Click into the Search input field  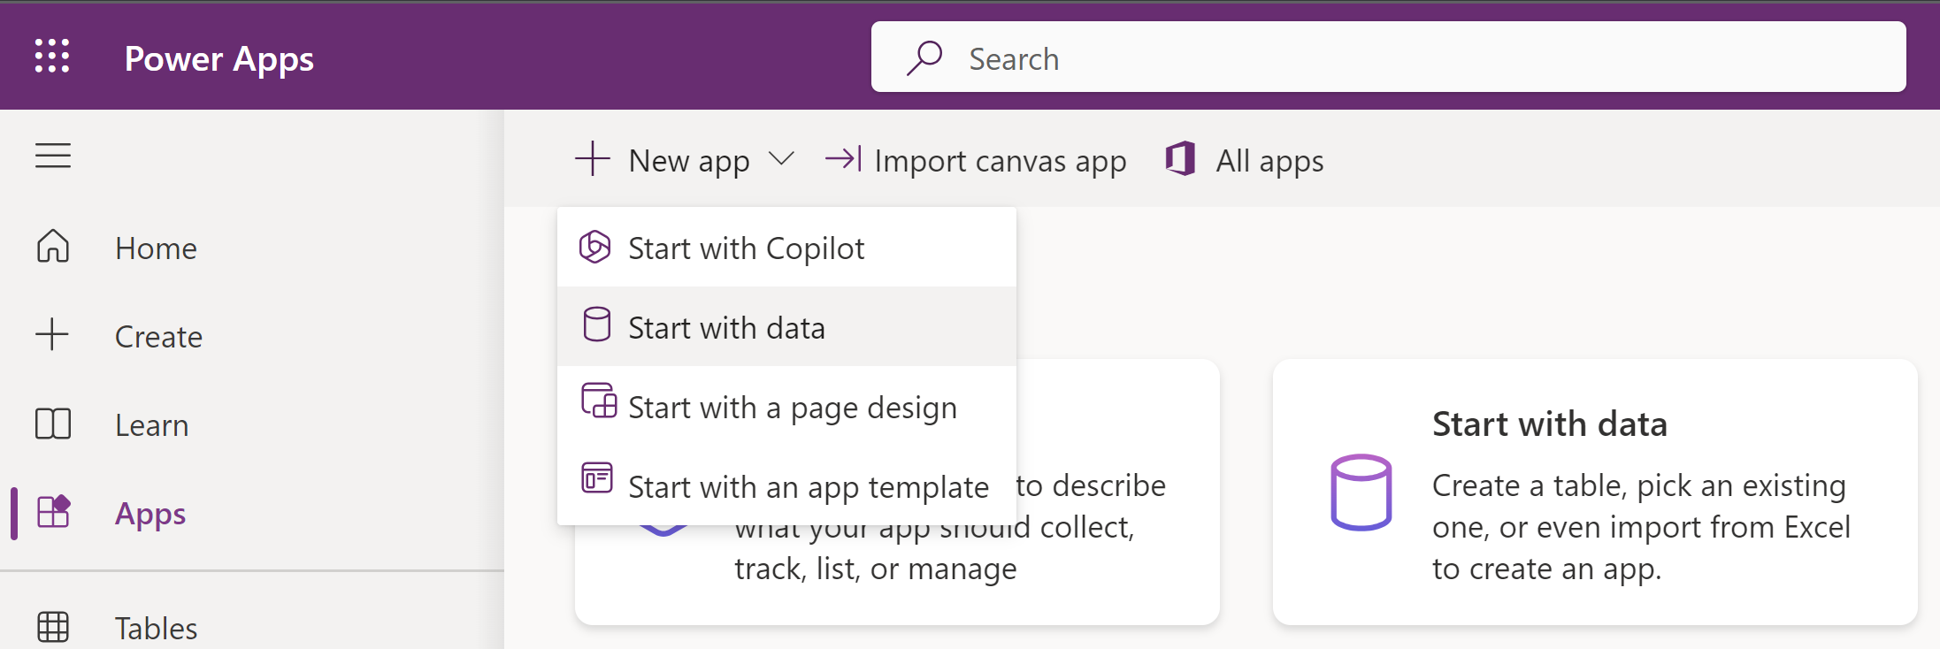point(1415,58)
